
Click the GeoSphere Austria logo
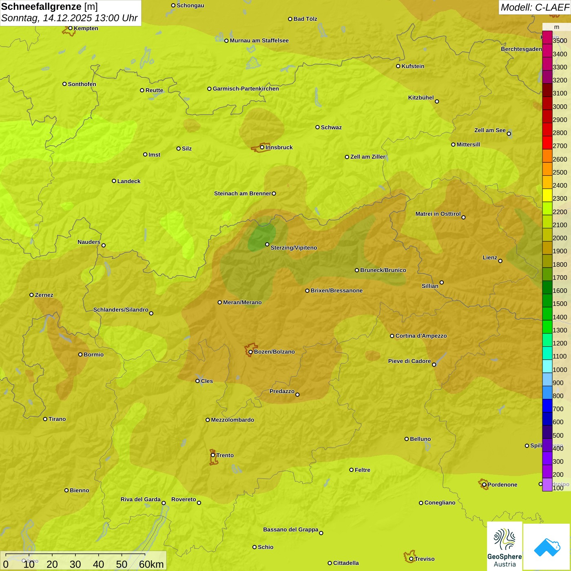tap(505, 546)
